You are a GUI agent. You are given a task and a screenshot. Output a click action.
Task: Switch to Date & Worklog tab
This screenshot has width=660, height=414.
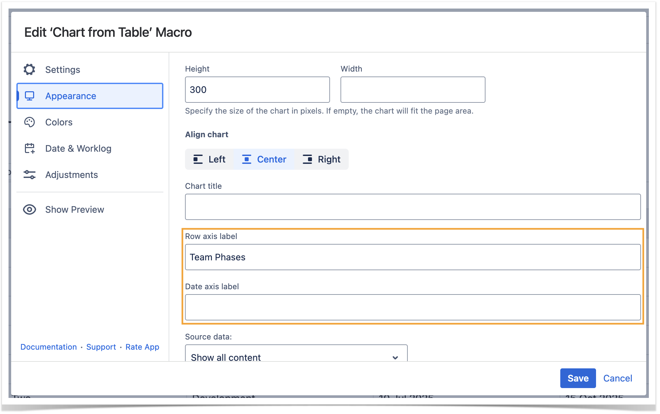(78, 148)
